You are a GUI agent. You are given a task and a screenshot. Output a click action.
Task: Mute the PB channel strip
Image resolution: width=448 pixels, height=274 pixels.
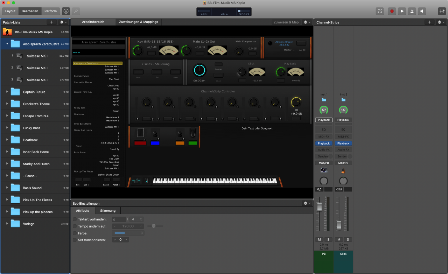click(319, 239)
